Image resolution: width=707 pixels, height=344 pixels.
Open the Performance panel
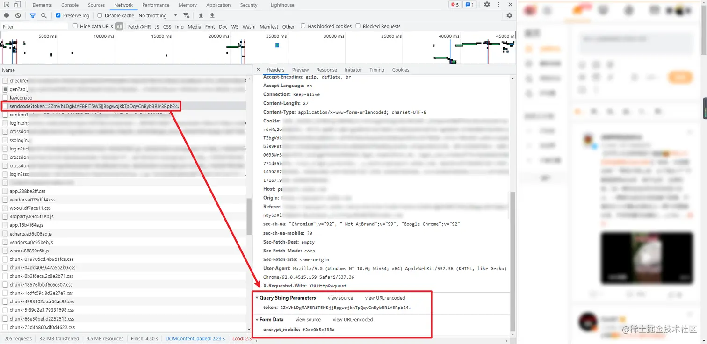point(156,5)
